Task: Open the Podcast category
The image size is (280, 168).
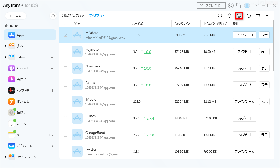Action: pos(30,68)
